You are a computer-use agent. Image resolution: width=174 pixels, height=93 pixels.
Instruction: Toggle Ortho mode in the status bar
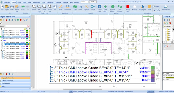pyautogui.click(x=75, y=92)
